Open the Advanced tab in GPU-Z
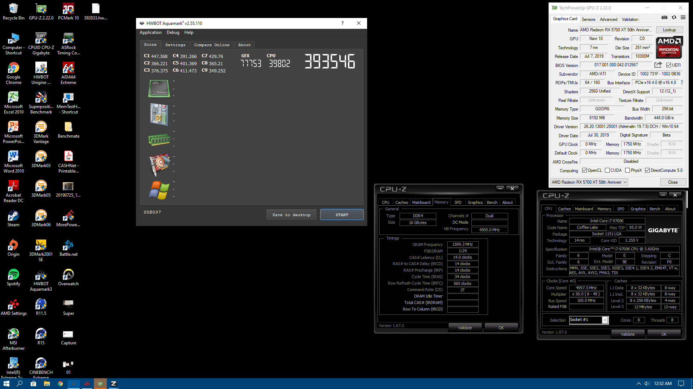 609,19
